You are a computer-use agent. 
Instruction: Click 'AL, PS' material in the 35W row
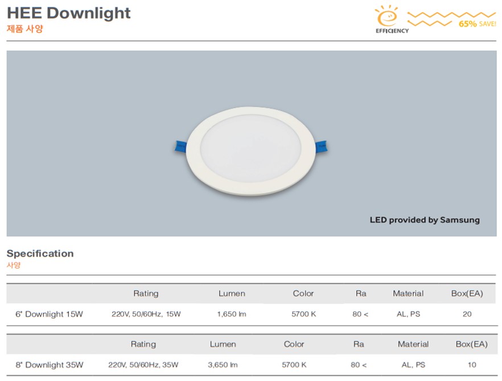(413, 365)
